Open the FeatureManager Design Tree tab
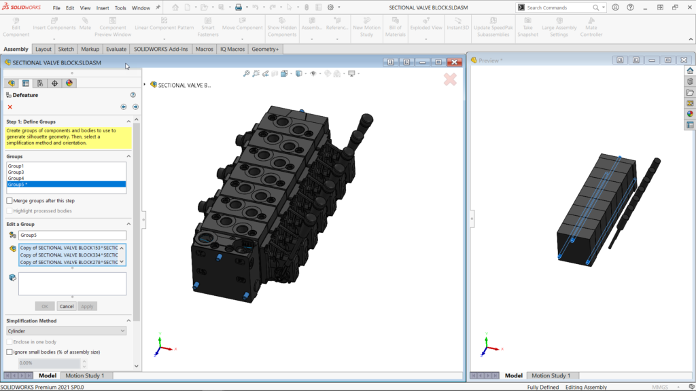Viewport: 696px width, 391px height. point(12,83)
